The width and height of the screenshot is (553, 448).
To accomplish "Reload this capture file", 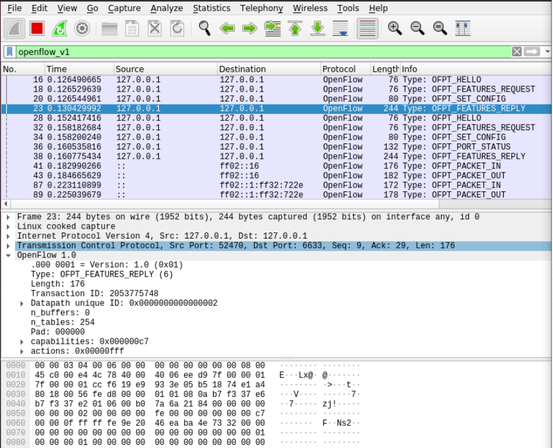I will tap(177, 28).
